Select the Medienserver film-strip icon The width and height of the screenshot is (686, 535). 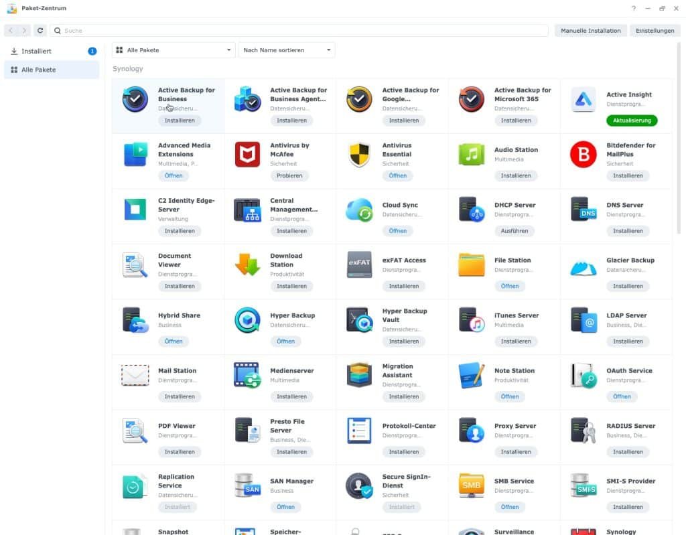click(247, 375)
